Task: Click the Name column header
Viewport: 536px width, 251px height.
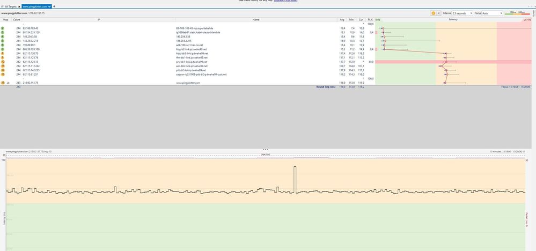Action: (256, 20)
